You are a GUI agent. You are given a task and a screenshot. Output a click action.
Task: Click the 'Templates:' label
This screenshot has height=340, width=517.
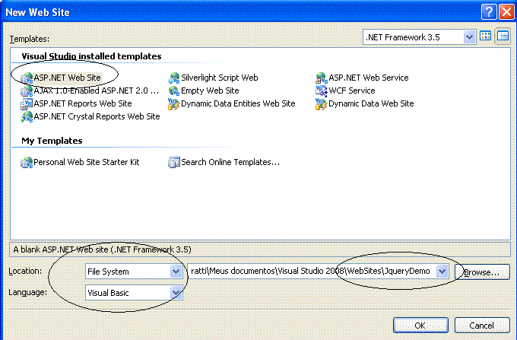pyautogui.click(x=30, y=39)
